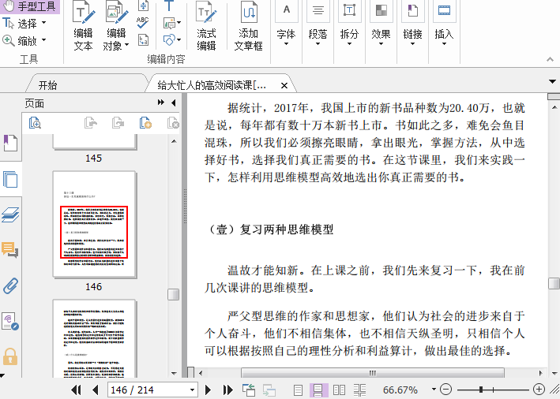Viewport: 560px width, 399px height.
Task: Click the next view icon
Action: (269, 390)
